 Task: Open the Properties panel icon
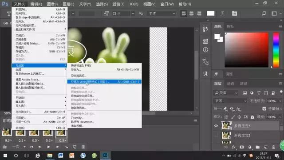click(x=205, y=41)
